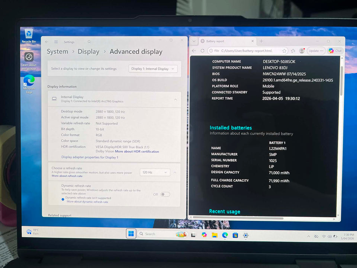This screenshot has width=357, height=268.
Task: Click the report time 2026-04-05 19:30:12
Action: tap(281, 98)
